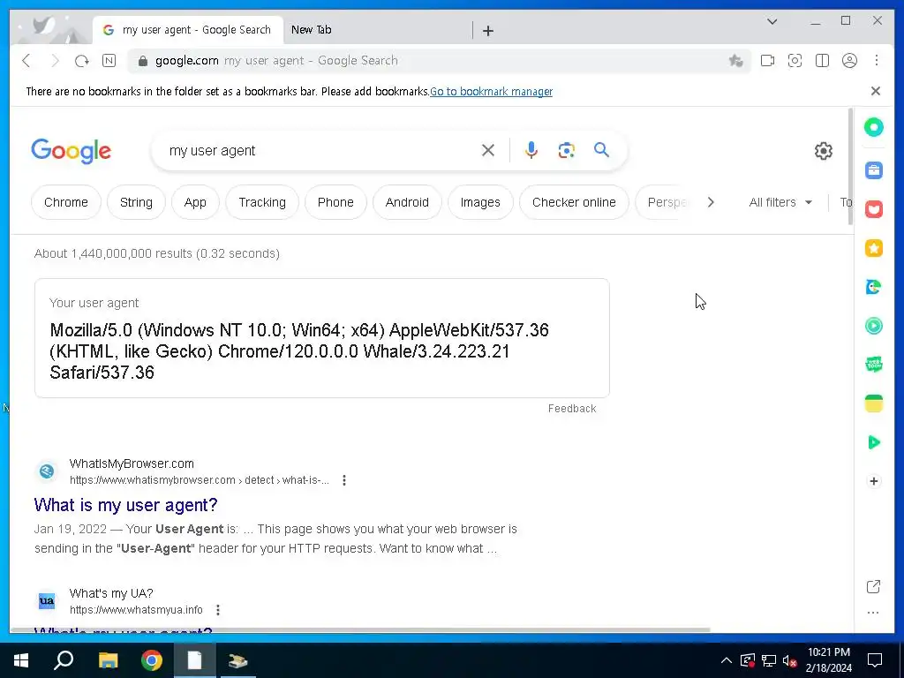Click the Google logo
The image size is (904, 678).
(71, 151)
